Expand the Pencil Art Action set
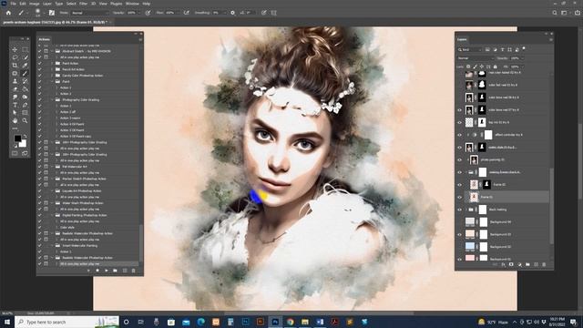The width and height of the screenshot is (583, 328). 53,69
